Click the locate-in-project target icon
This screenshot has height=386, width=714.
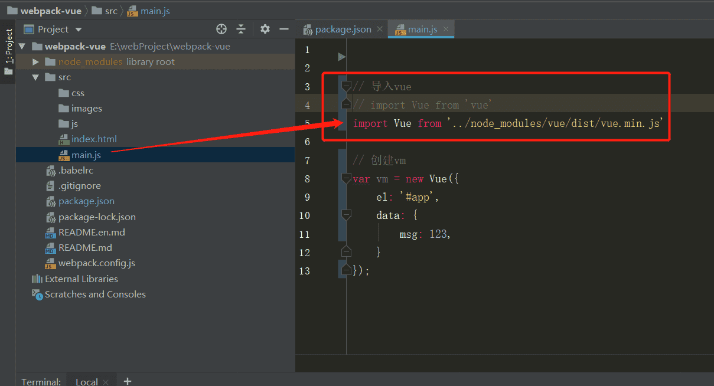pyautogui.click(x=221, y=29)
